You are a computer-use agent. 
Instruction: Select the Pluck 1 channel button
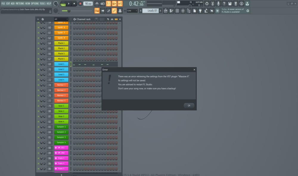click(x=61, y=43)
